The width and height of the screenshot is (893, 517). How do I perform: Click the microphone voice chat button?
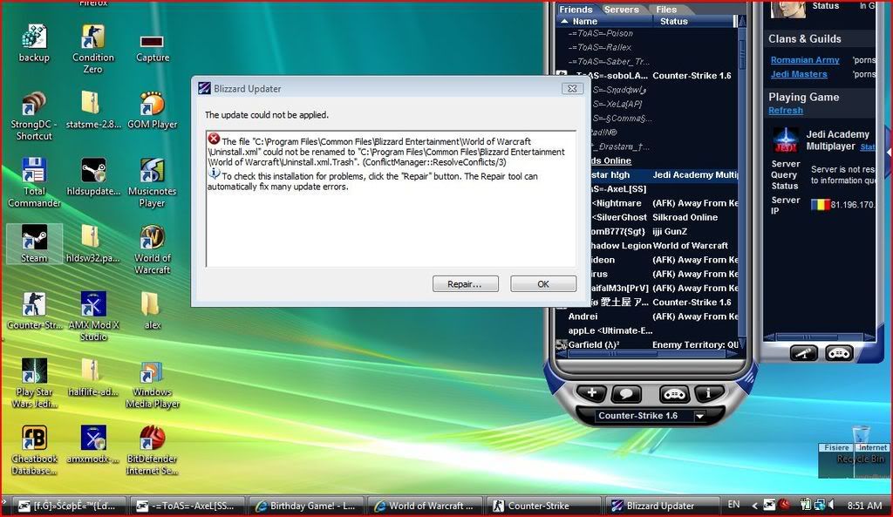point(804,353)
